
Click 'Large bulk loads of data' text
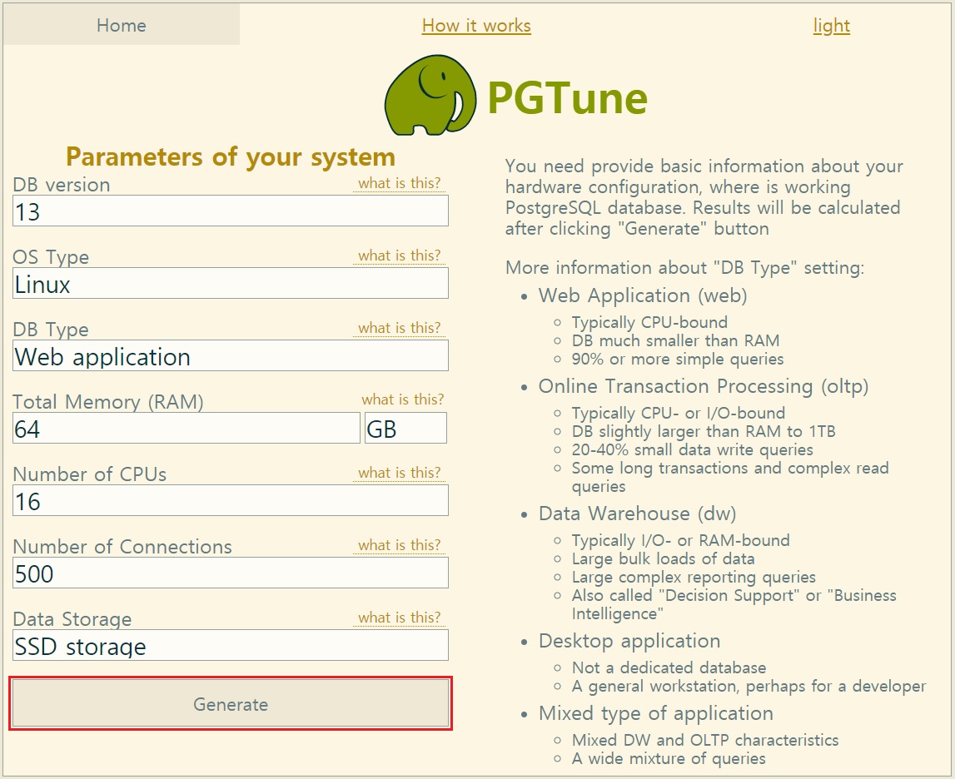click(663, 558)
